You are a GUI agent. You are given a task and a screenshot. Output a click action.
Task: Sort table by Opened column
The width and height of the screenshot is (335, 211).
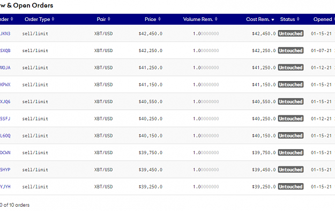324,19
